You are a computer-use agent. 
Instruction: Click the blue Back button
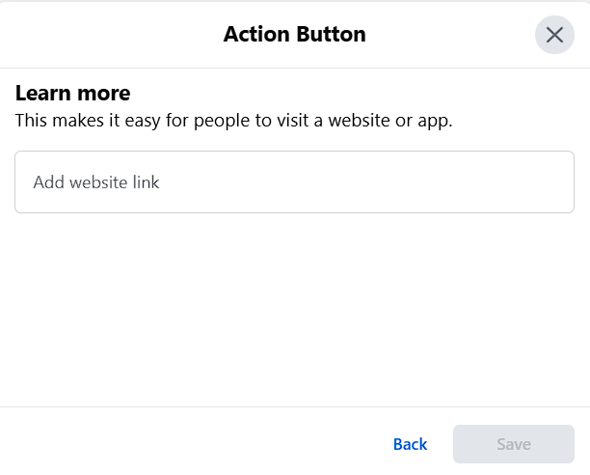tap(410, 444)
